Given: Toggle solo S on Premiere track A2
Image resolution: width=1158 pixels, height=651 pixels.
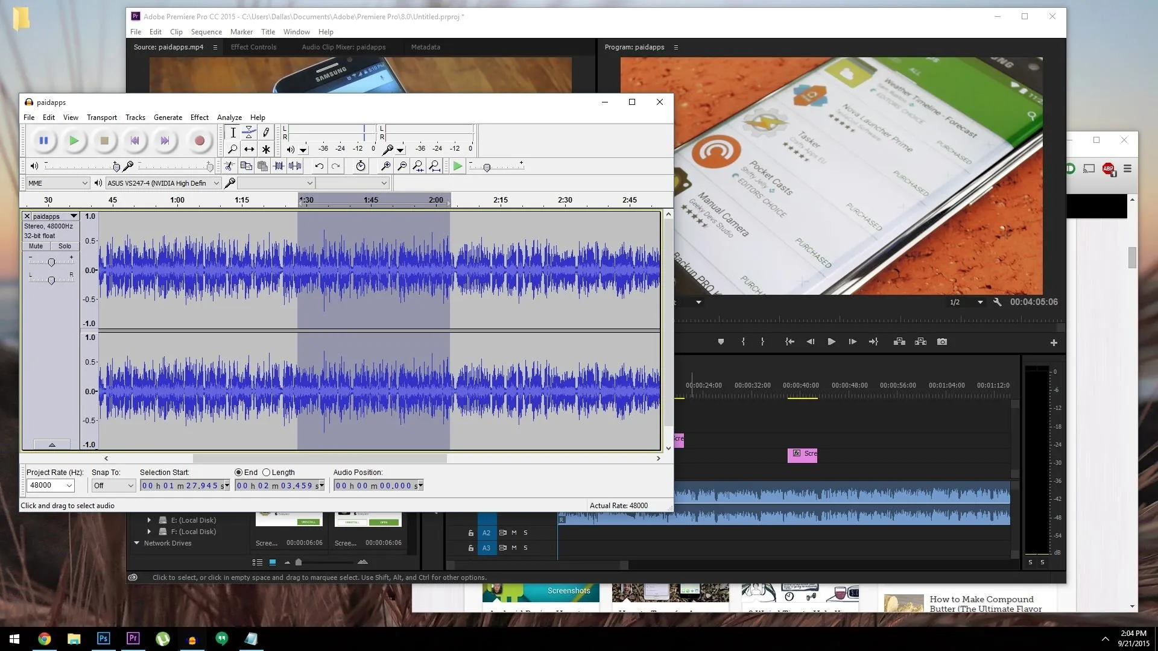Looking at the screenshot, I should point(525,533).
